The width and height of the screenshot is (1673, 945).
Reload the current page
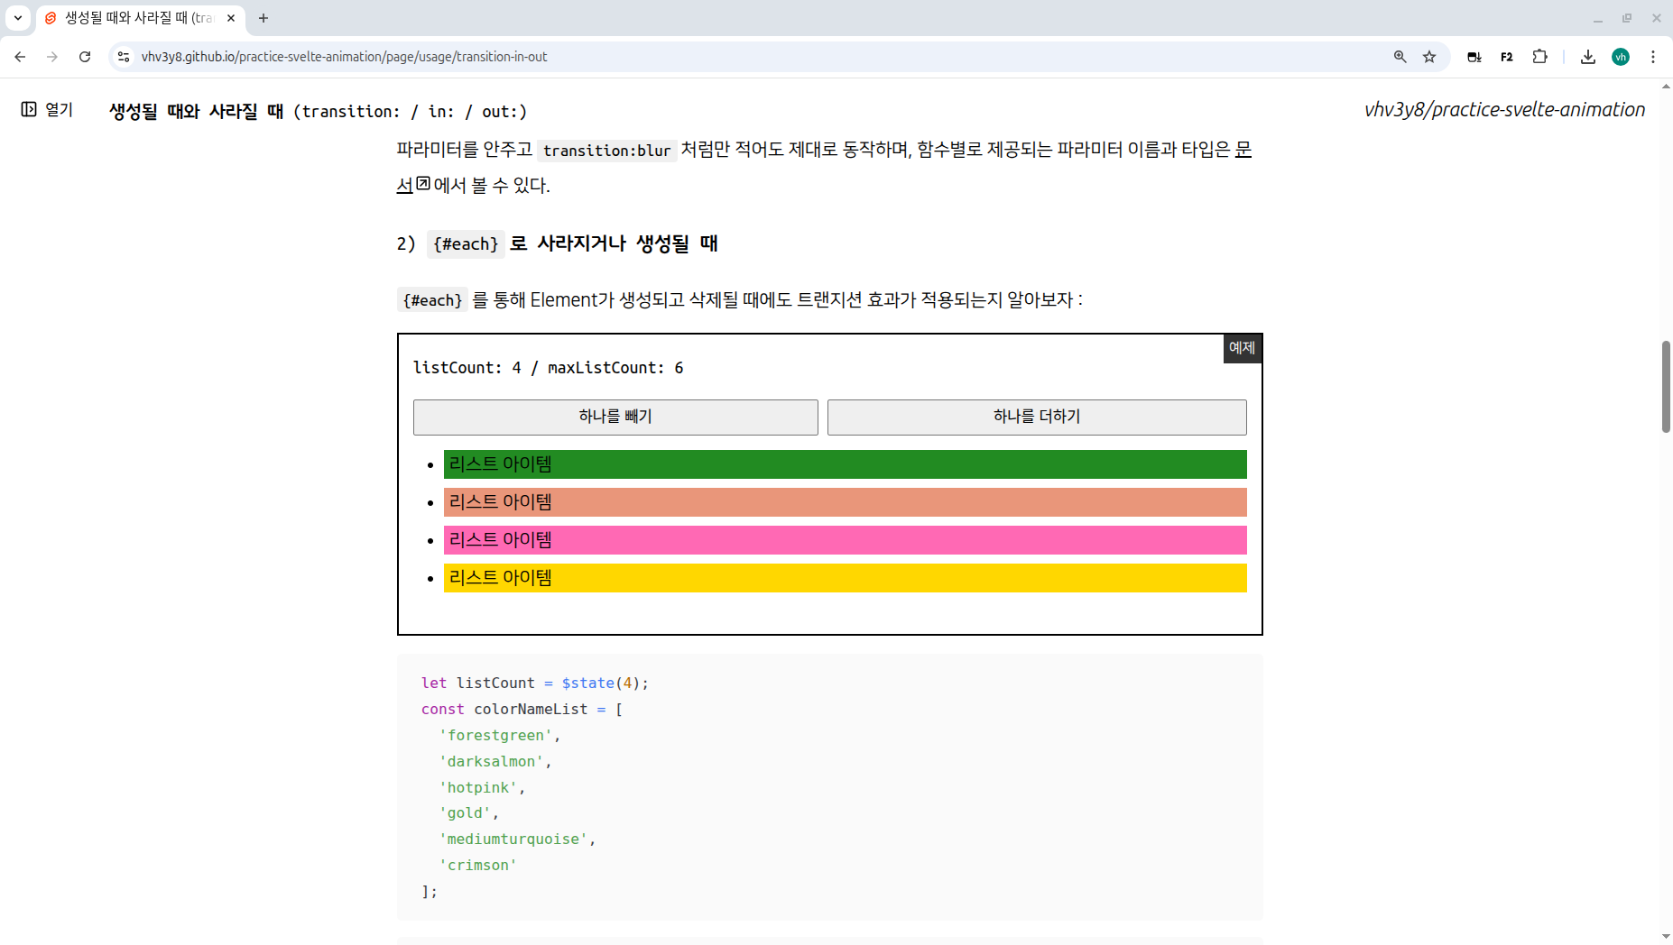(85, 57)
